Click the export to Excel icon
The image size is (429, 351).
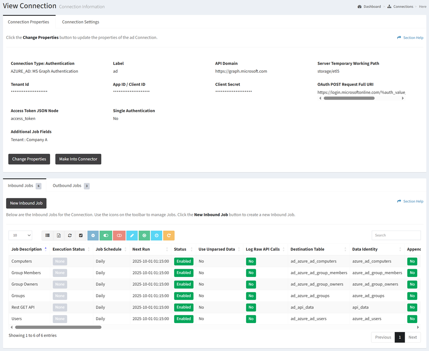(x=59, y=235)
